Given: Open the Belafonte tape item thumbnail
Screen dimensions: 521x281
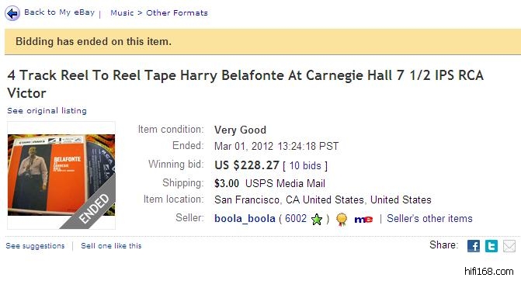Looking at the screenshot, I should click(x=61, y=175).
